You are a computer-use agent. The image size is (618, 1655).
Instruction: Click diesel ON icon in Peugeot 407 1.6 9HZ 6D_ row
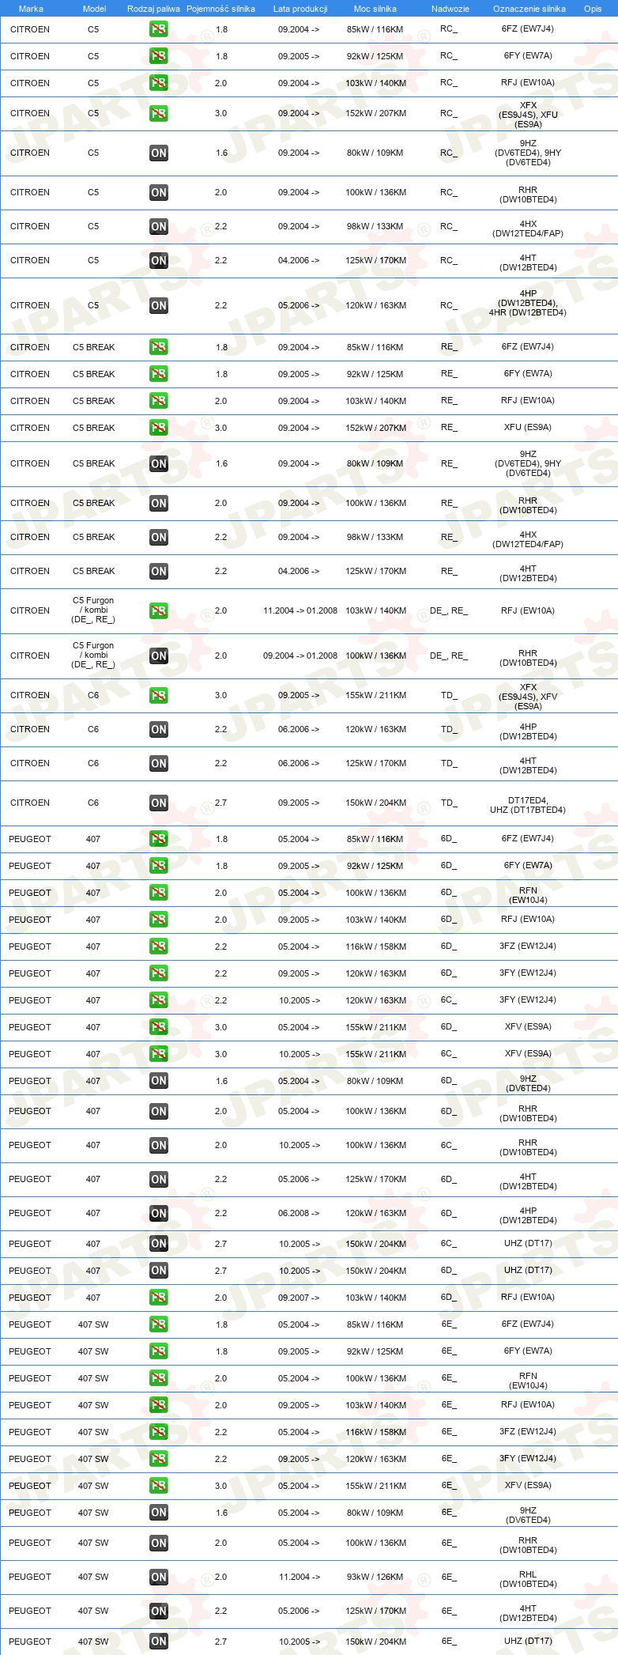click(159, 1081)
